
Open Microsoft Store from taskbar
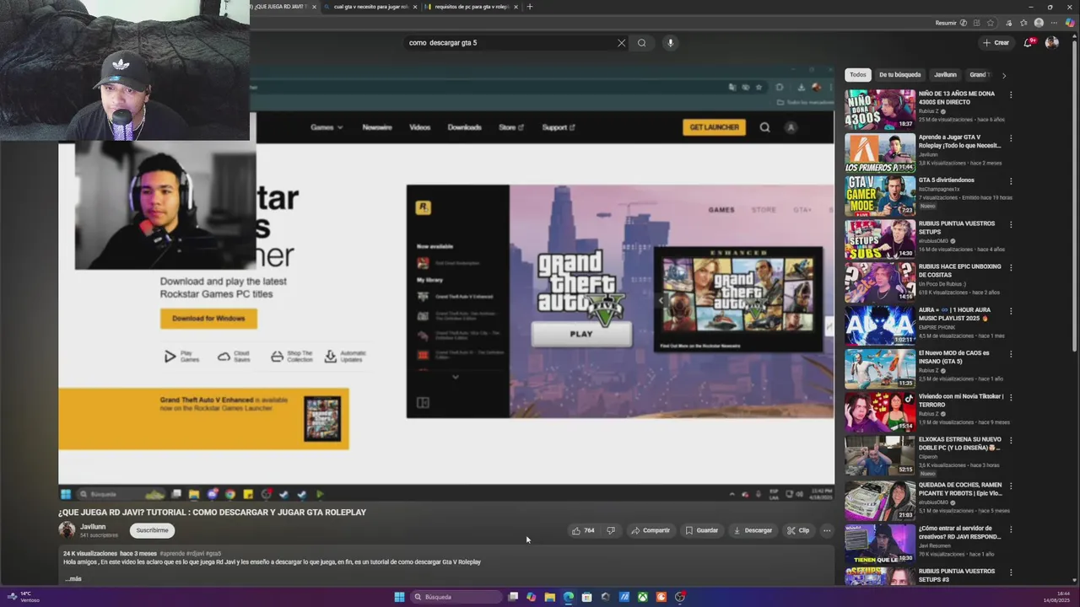[587, 597]
